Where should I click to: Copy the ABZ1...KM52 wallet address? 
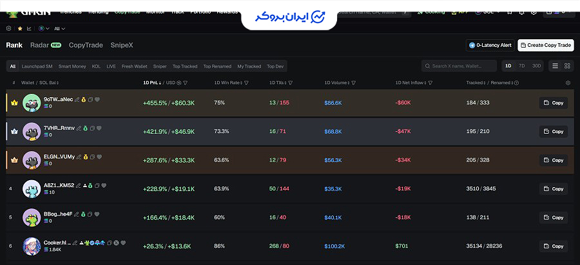pyautogui.click(x=97, y=186)
